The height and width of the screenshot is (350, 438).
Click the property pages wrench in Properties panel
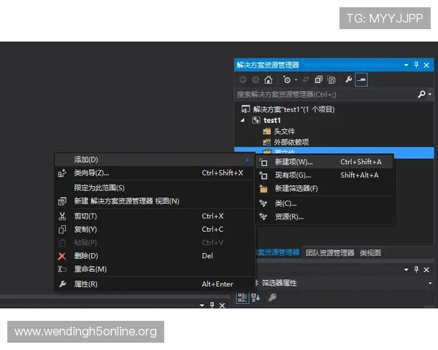pos(272,297)
